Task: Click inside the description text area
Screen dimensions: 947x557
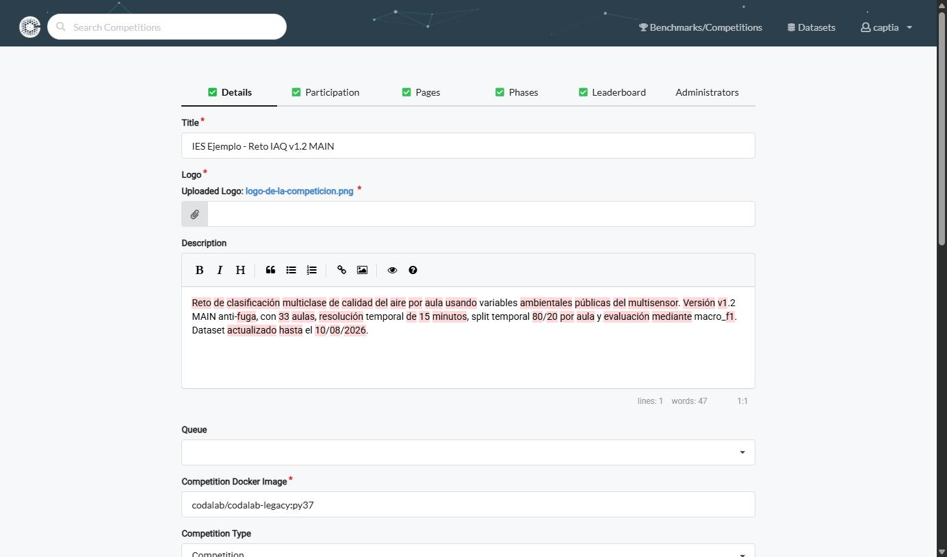Action: point(468,338)
